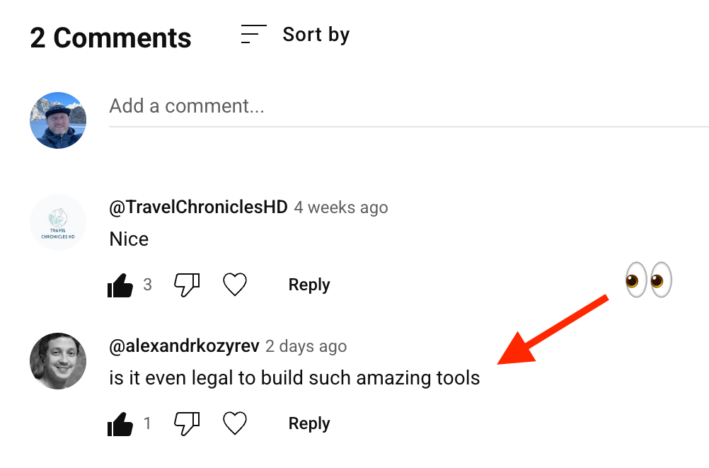The width and height of the screenshot is (709, 468).
Task: Open @TravelChroniclesHD channel link
Action: (199, 207)
